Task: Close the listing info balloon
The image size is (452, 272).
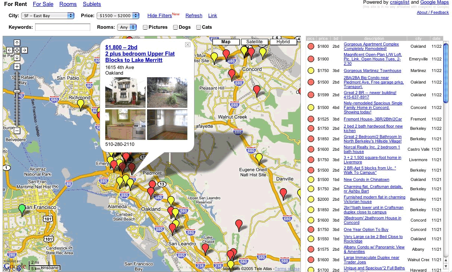Action: pos(188,45)
